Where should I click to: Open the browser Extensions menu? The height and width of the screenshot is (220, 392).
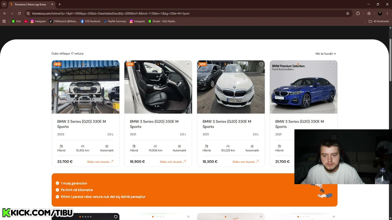coord(358,13)
